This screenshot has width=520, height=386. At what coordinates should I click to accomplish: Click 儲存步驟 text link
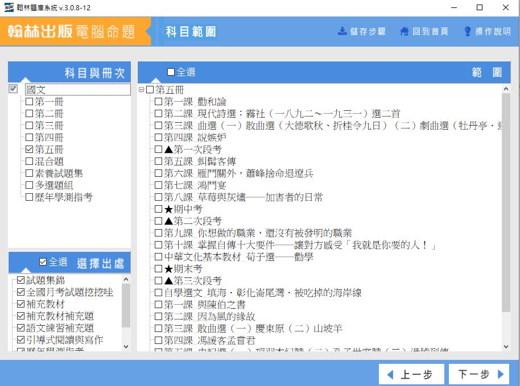point(368,31)
